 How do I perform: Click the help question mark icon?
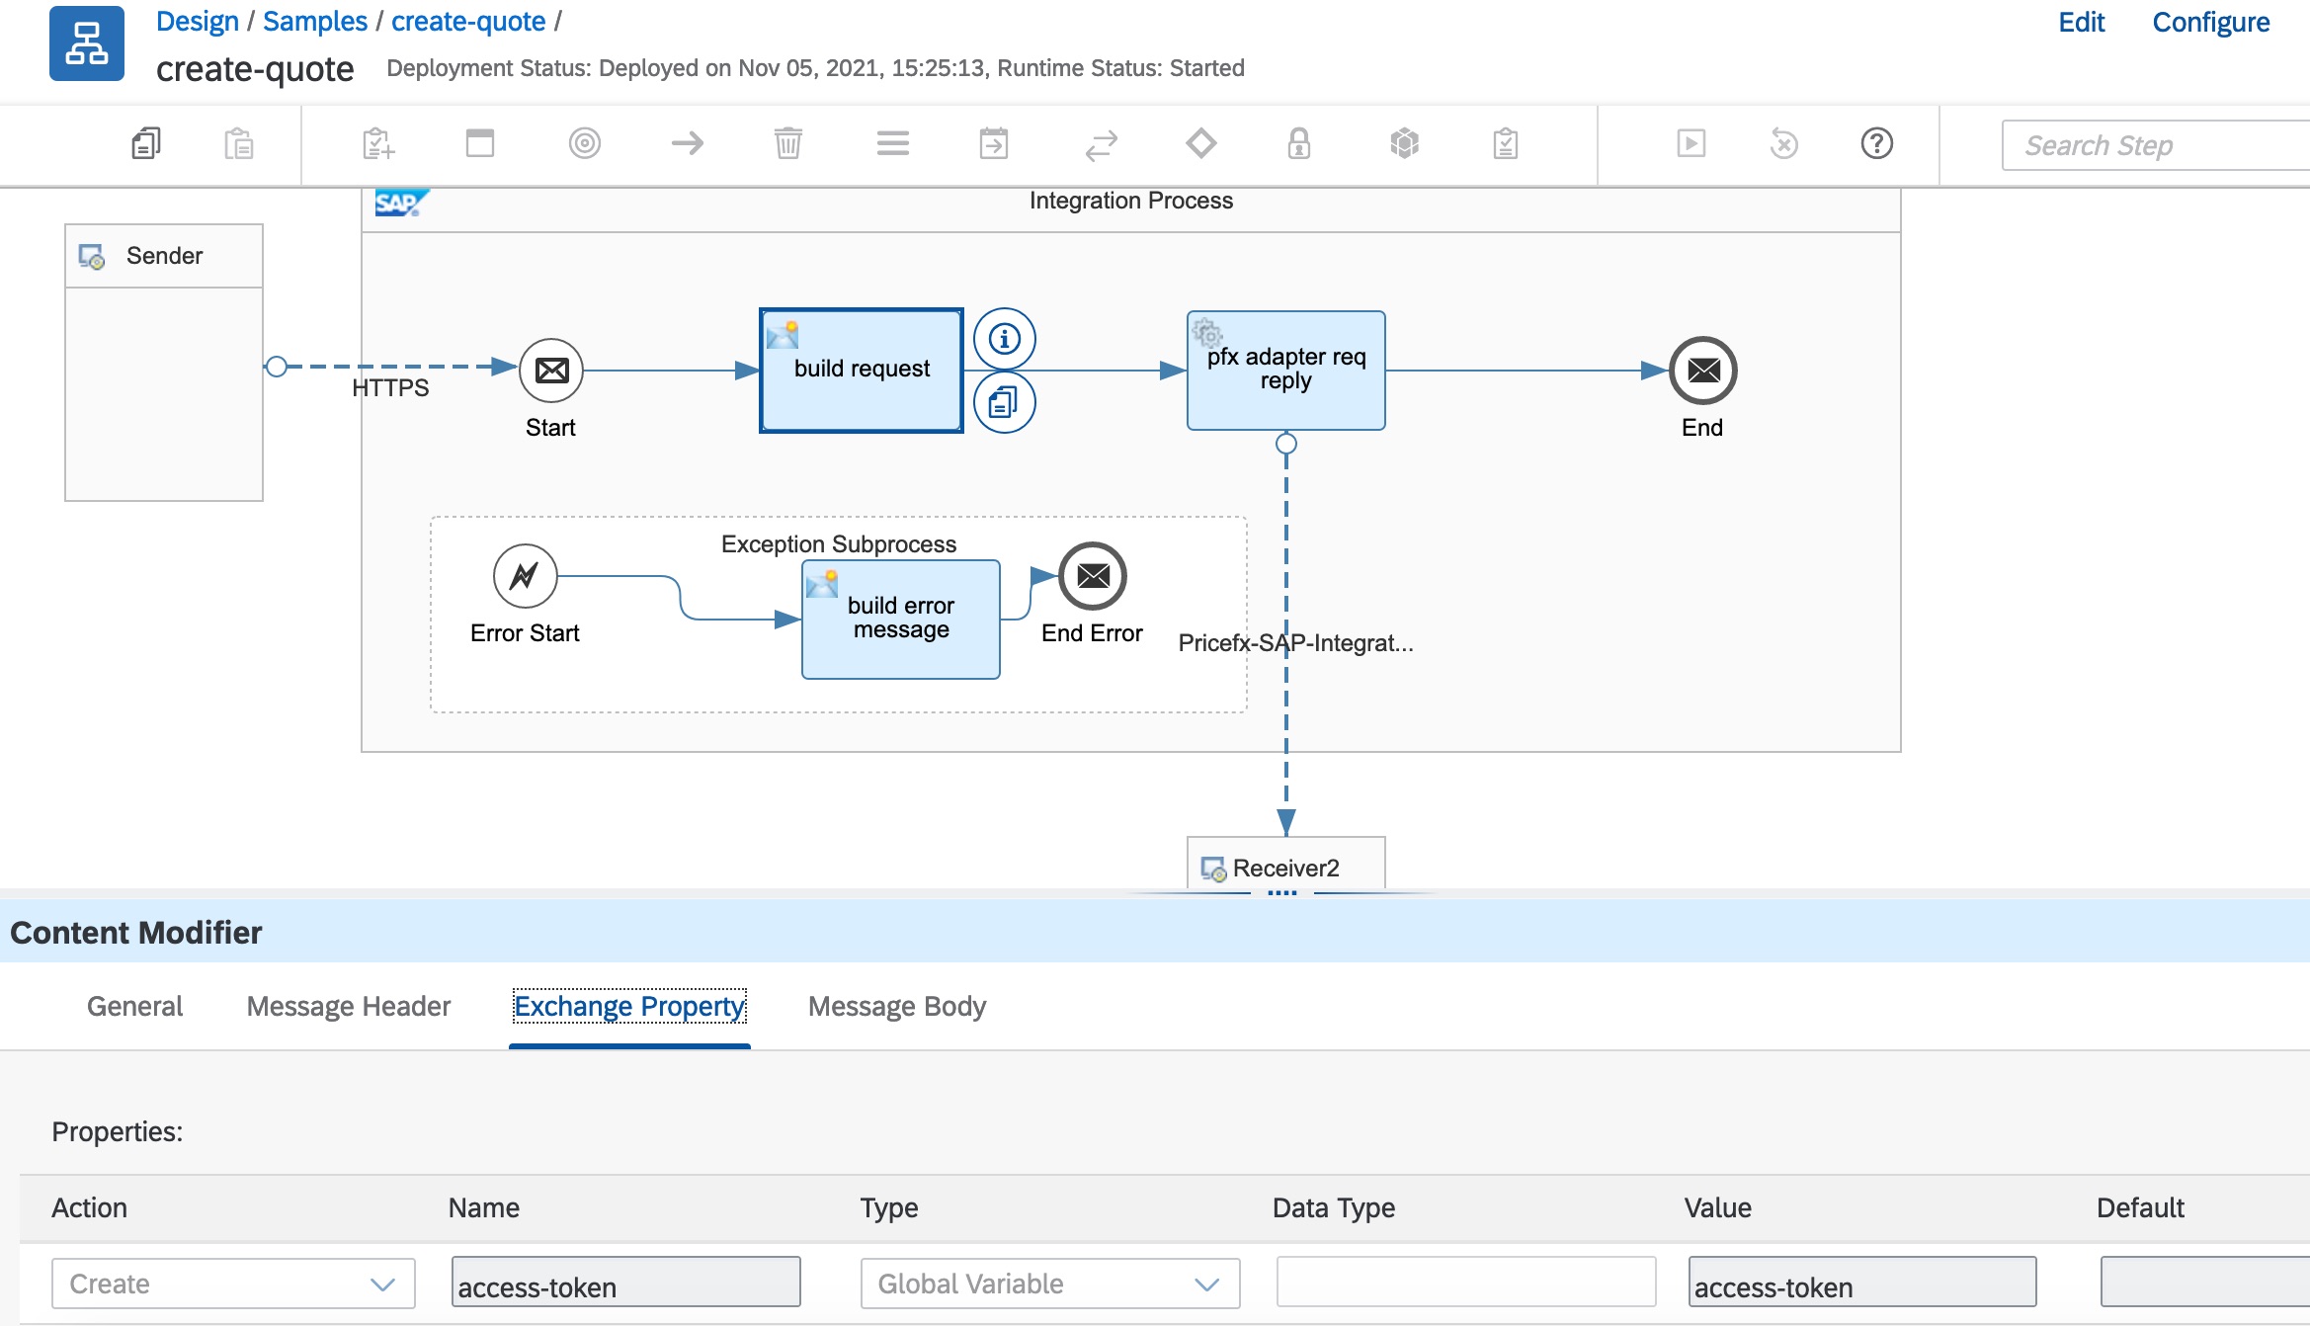pos(1876,144)
